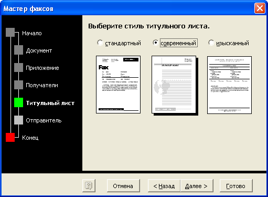
Task: Click the green Титульный лист step square
Action: 18,102
